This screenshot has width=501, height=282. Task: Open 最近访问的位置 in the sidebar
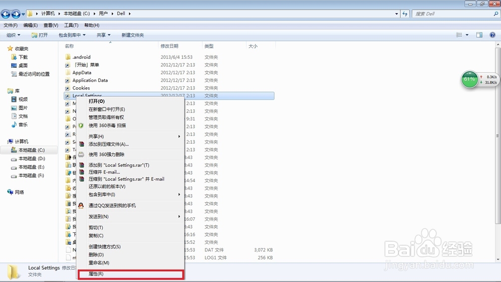coord(31,74)
